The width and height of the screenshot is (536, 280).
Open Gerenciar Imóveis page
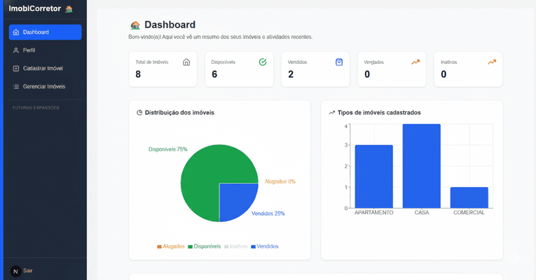click(x=45, y=87)
